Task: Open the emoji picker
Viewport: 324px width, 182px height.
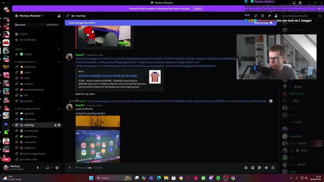Action: click(x=266, y=168)
